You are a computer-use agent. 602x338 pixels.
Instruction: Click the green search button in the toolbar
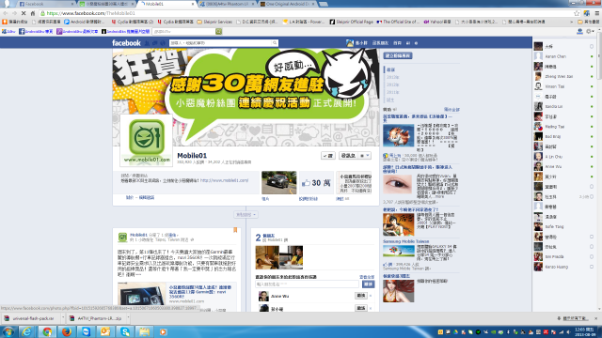[218, 31]
